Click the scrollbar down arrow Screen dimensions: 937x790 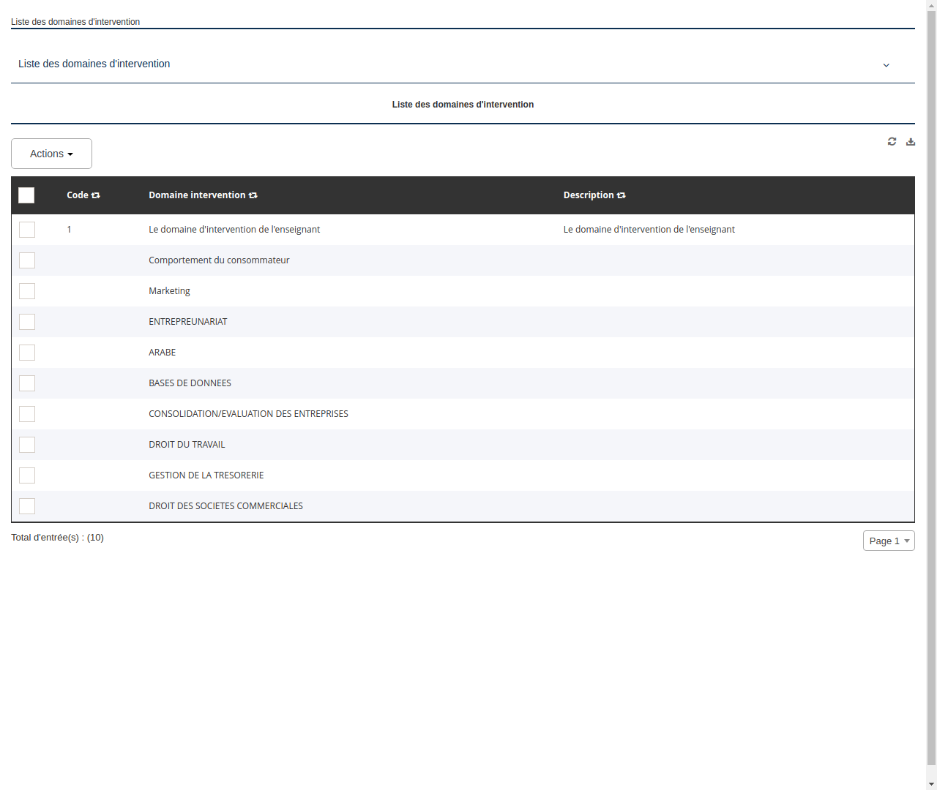931,783
